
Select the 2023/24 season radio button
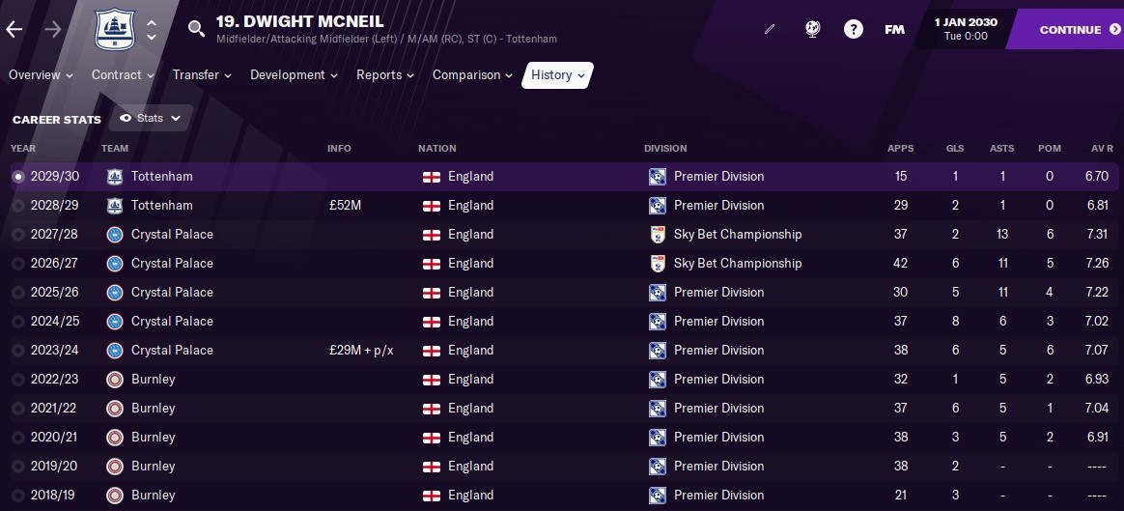click(17, 351)
